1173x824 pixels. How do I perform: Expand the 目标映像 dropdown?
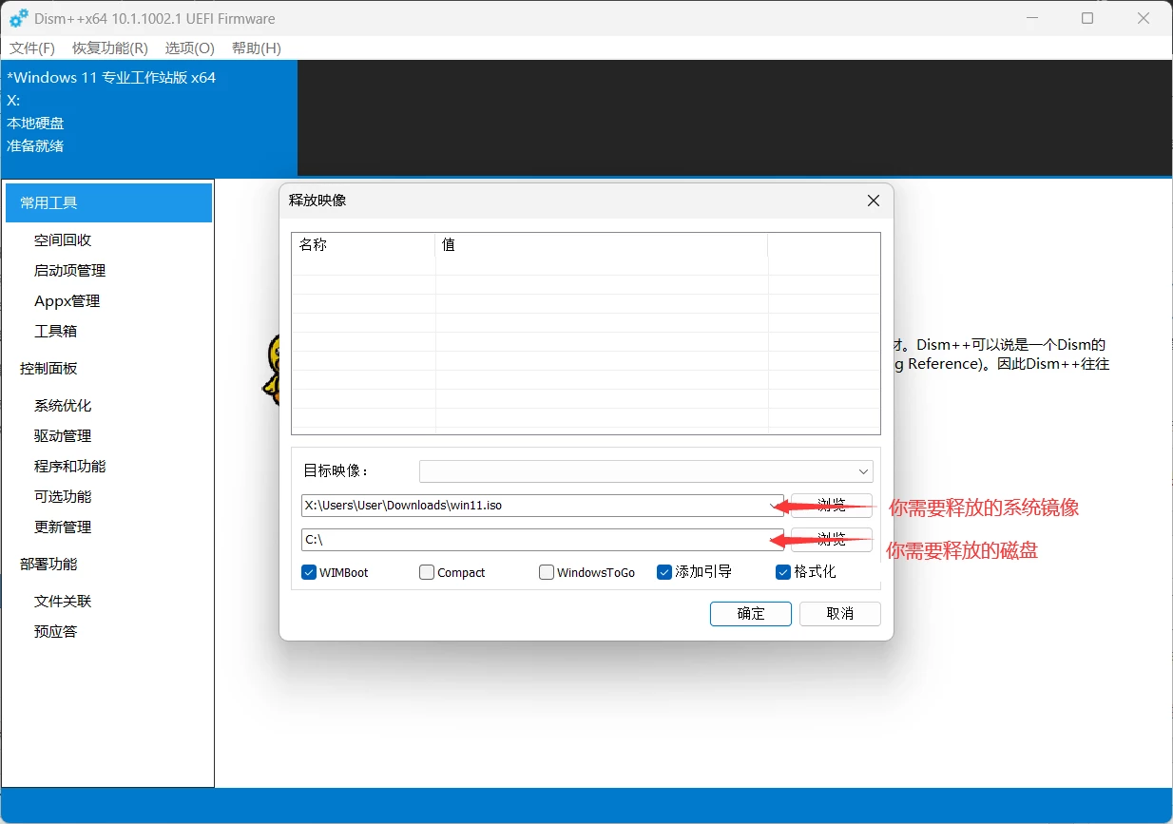863,471
